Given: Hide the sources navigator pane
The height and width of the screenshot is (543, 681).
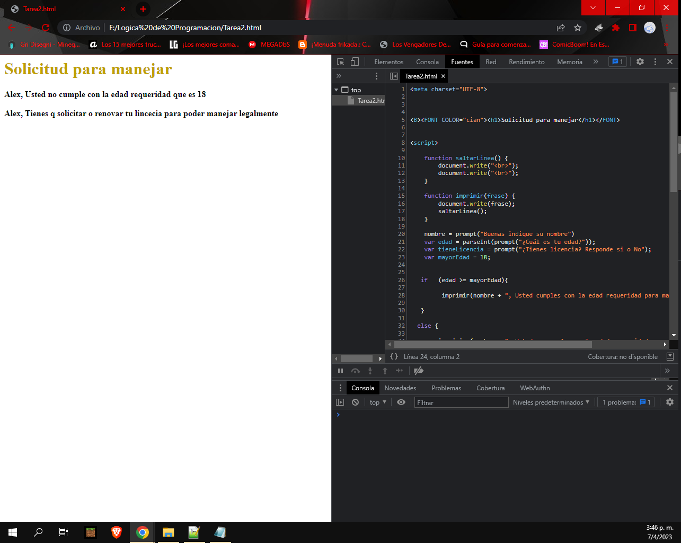Looking at the screenshot, I should (394, 76).
